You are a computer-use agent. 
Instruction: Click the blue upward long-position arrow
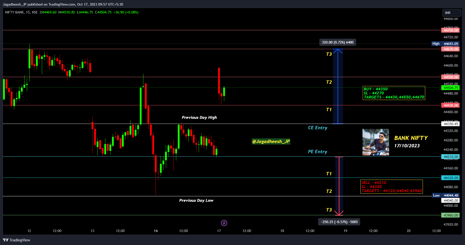pyautogui.click(x=338, y=86)
